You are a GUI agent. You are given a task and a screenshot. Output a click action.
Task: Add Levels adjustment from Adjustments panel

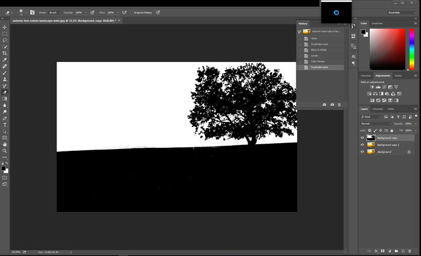[x=378, y=87]
